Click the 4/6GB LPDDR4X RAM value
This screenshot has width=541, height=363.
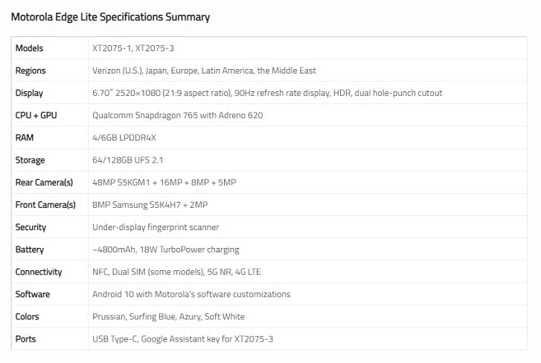coord(124,137)
